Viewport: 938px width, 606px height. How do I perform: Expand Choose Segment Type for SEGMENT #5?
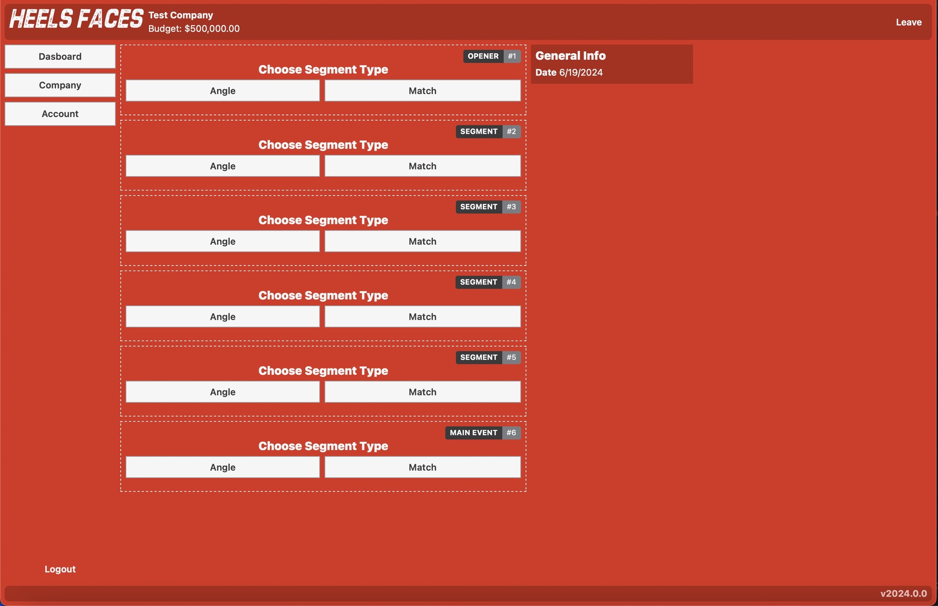click(x=323, y=370)
